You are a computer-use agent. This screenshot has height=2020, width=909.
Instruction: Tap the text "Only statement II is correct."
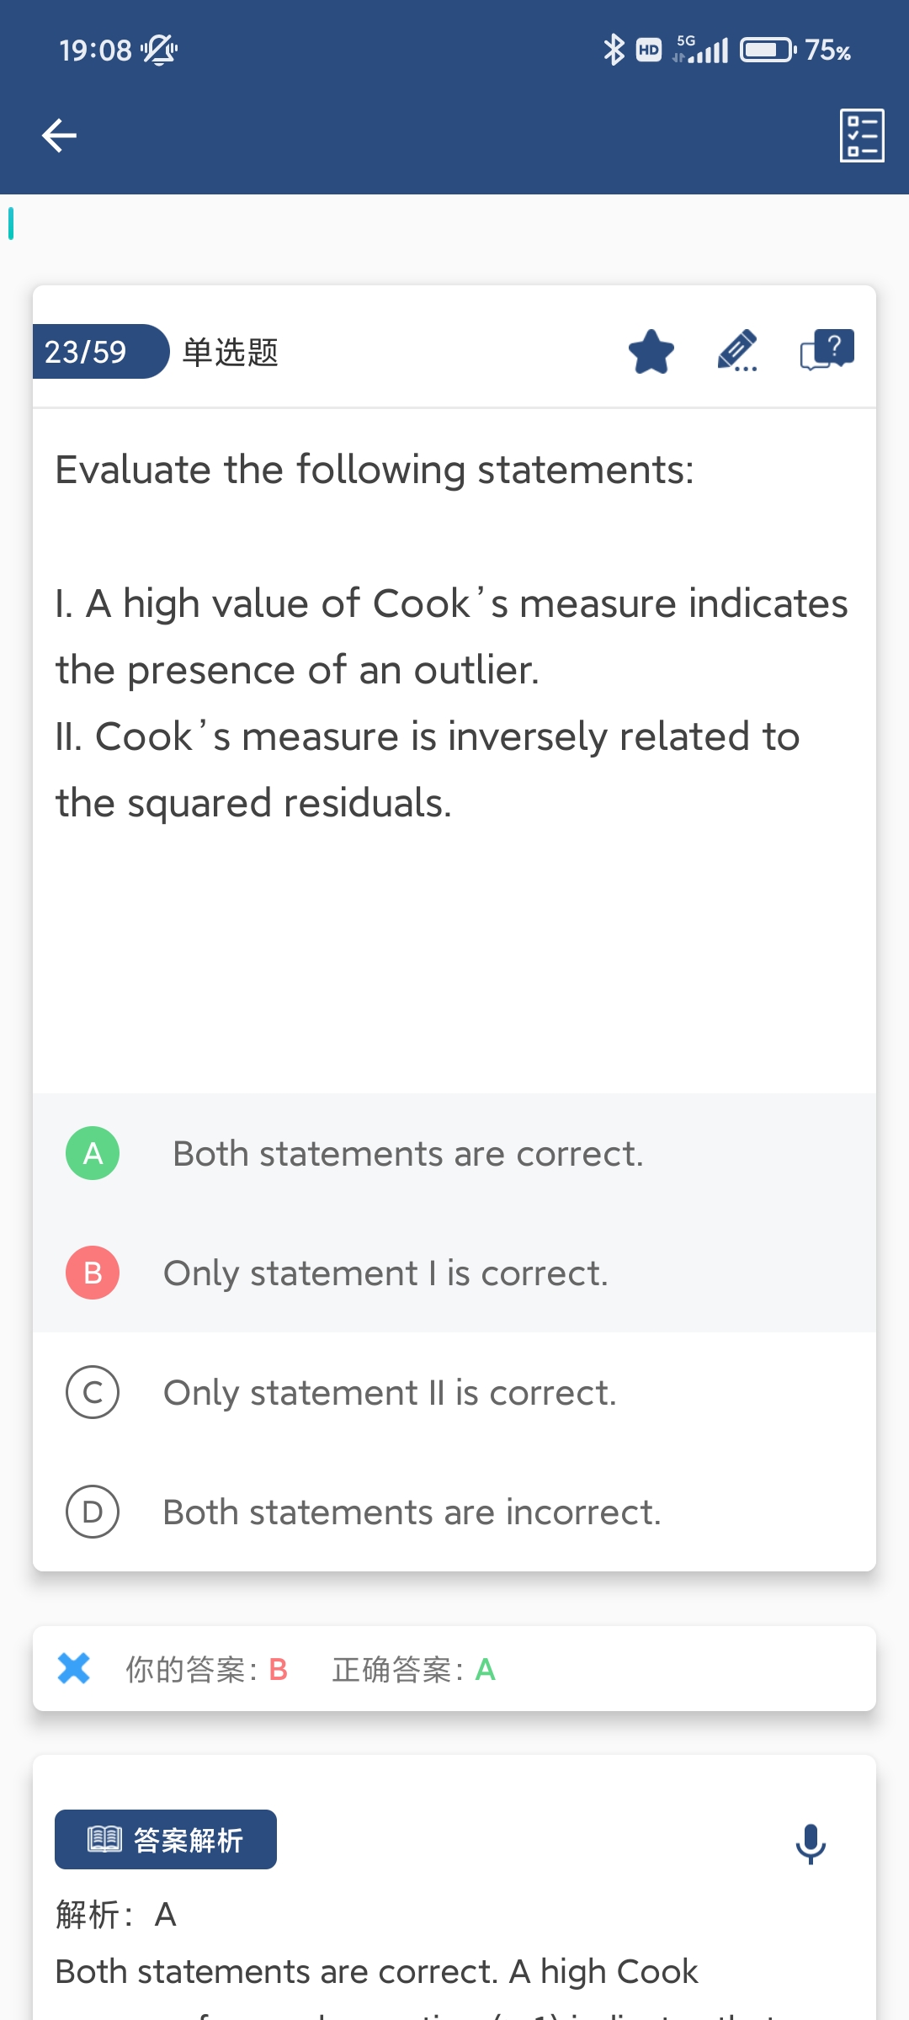pyautogui.click(x=390, y=1393)
